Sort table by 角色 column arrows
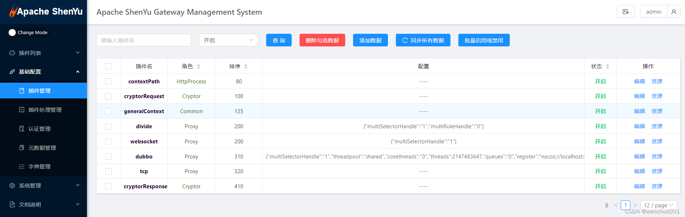The image size is (685, 217). [x=198, y=66]
